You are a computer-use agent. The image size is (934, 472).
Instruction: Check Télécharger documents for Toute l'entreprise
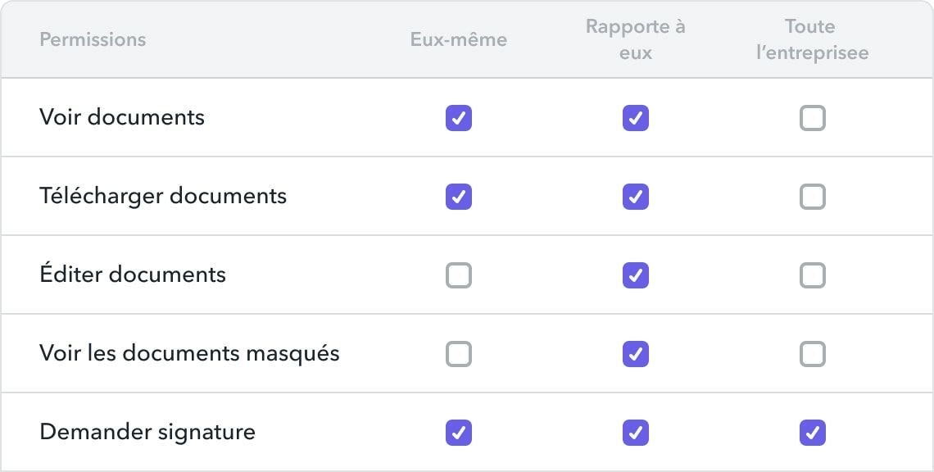click(813, 197)
